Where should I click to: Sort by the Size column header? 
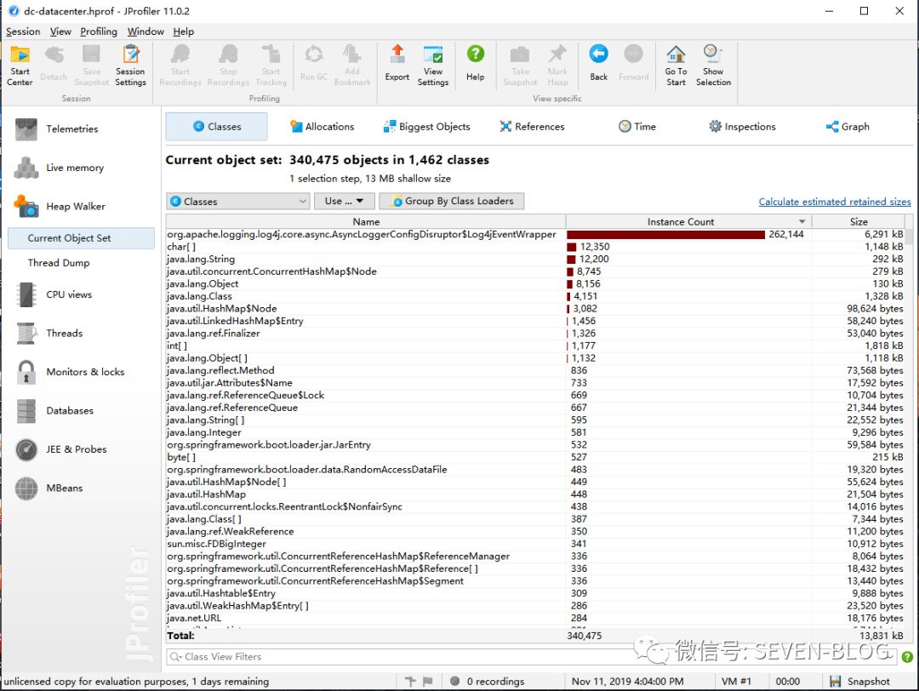pyautogui.click(x=858, y=221)
